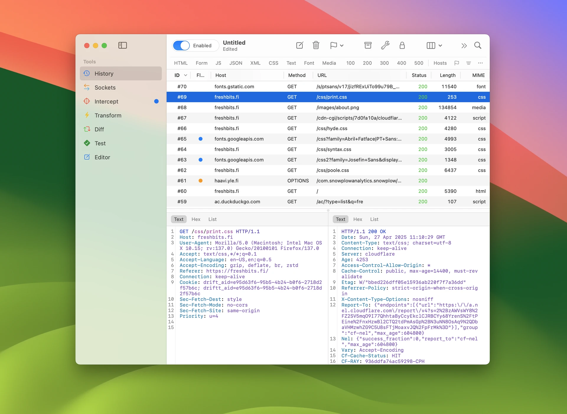Filter by HTML type
This screenshot has height=414, width=567.
coord(181,63)
